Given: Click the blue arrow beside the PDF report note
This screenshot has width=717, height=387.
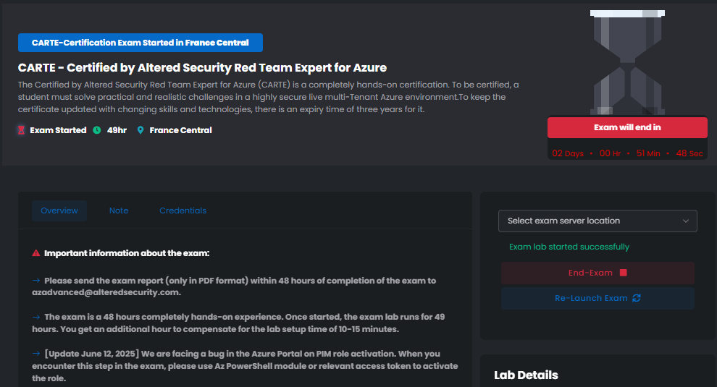Looking at the screenshot, I should pyautogui.click(x=36, y=281).
